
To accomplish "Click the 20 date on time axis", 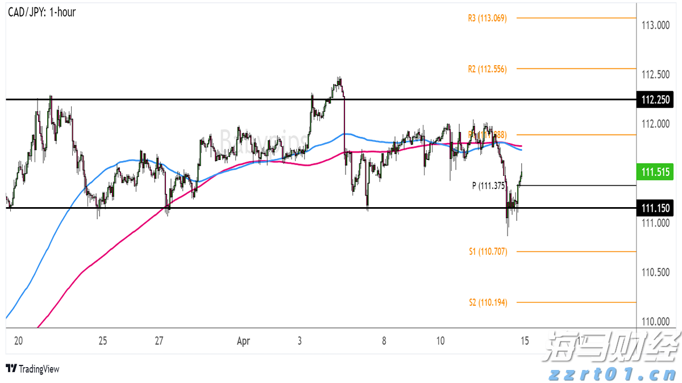I will [18, 341].
